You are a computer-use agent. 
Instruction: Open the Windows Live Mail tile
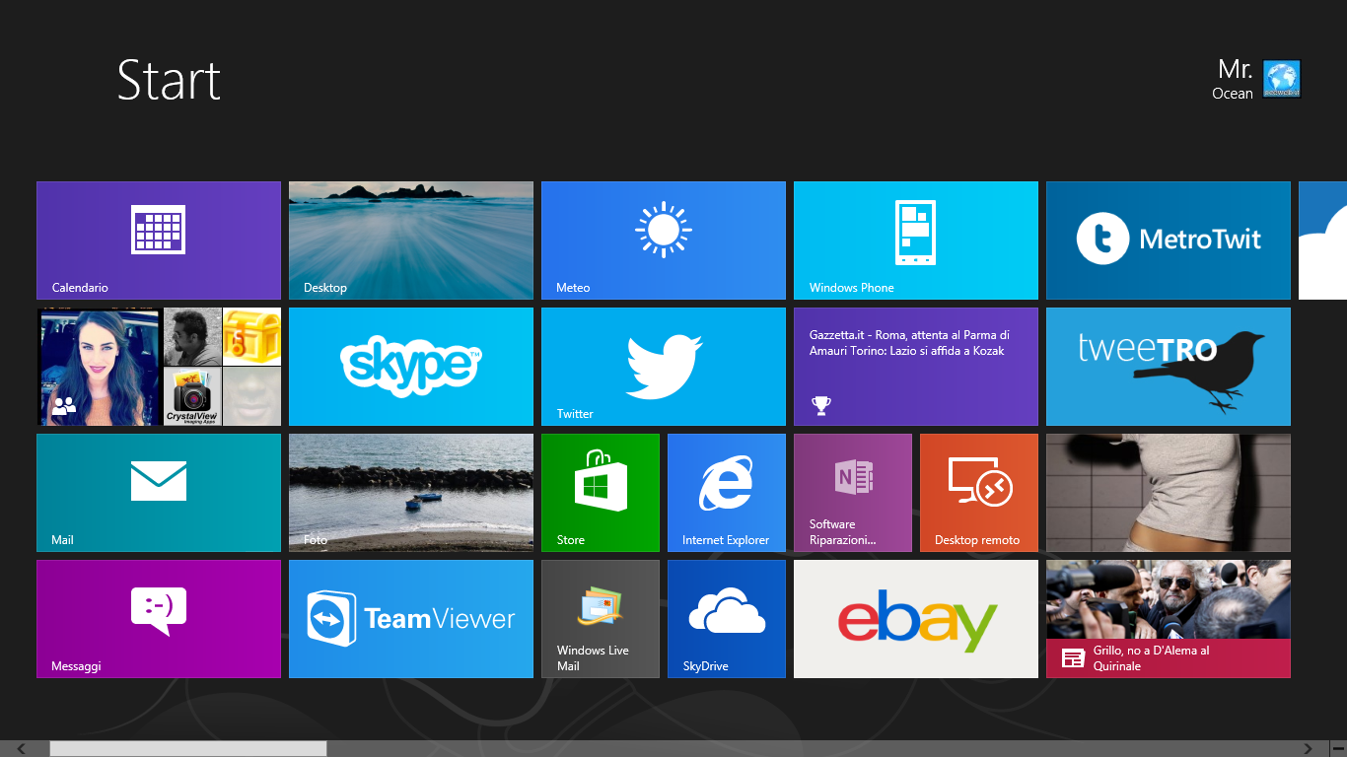[x=601, y=619]
